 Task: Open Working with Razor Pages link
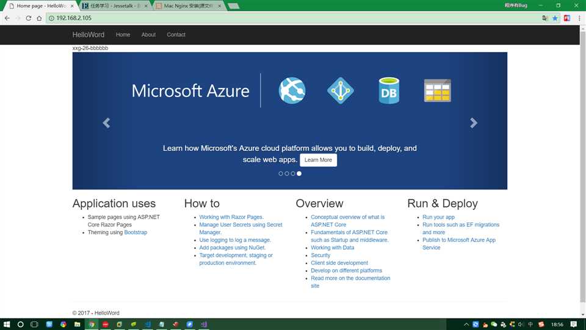(231, 217)
